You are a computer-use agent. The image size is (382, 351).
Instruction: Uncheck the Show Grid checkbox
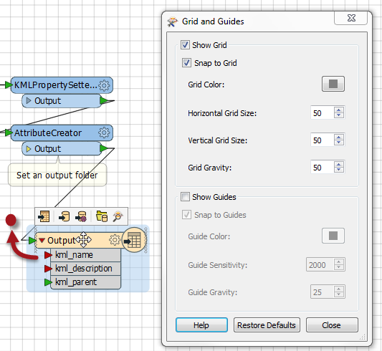click(x=185, y=45)
